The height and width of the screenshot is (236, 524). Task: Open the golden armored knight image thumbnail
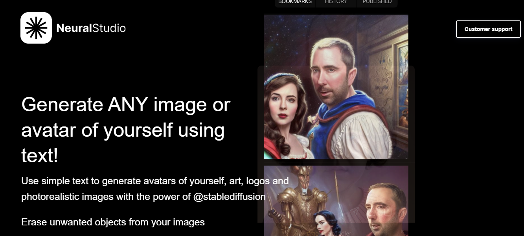336,201
